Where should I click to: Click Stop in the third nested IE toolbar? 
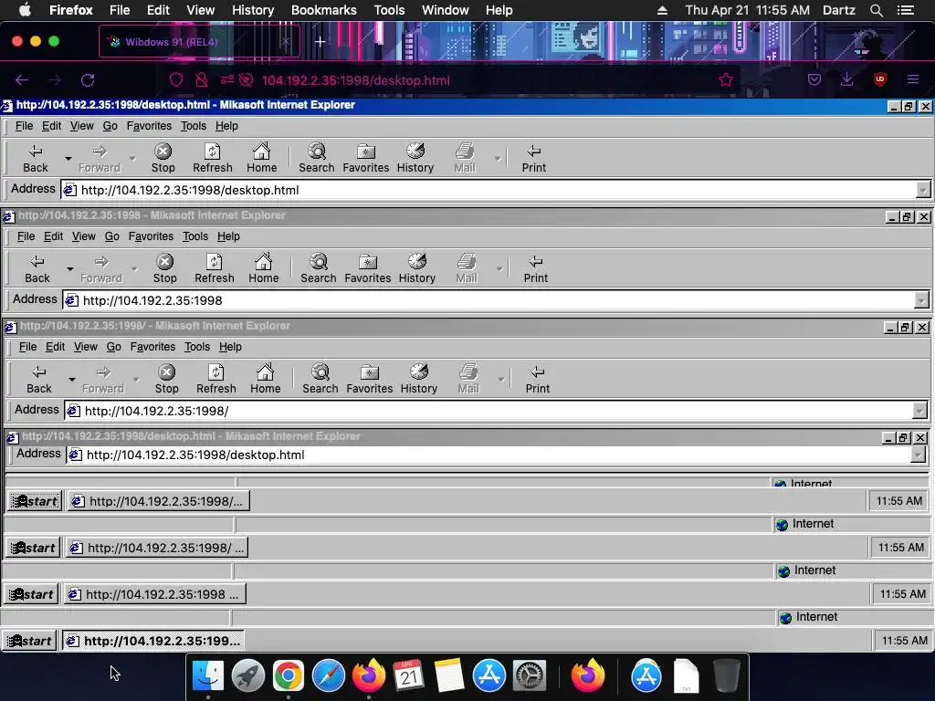point(166,379)
